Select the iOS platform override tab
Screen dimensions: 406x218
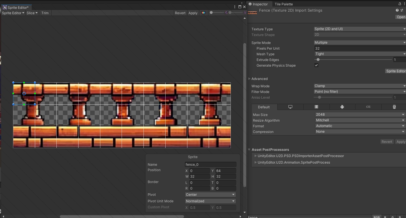(x=368, y=107)
